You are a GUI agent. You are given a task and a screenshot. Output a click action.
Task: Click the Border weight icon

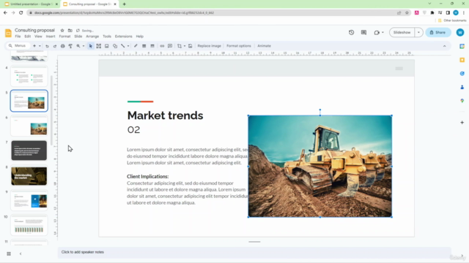click(x=144, y=46)
